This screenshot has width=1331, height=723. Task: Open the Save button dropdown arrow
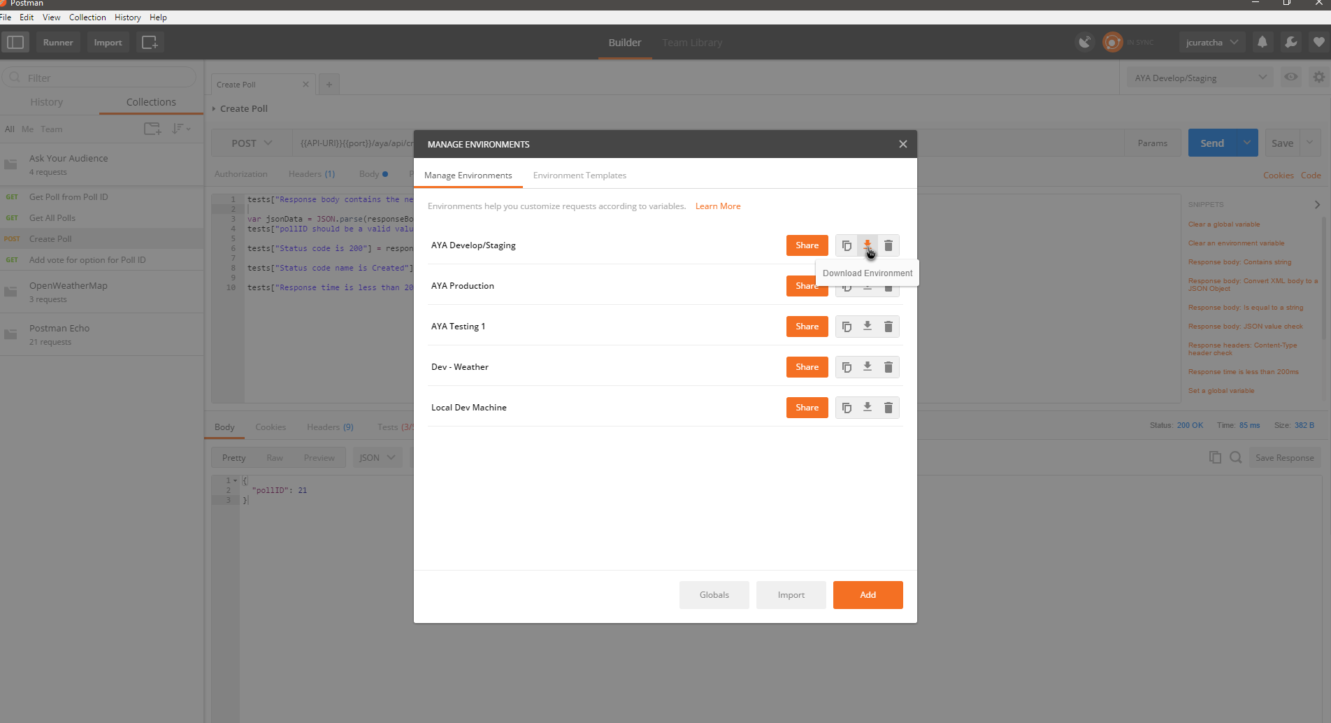tap(1310, 143)
